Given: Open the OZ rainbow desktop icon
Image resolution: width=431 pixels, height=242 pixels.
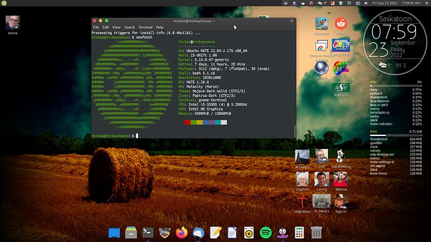Looking at the screenshot, I should [x=341, y=68].
